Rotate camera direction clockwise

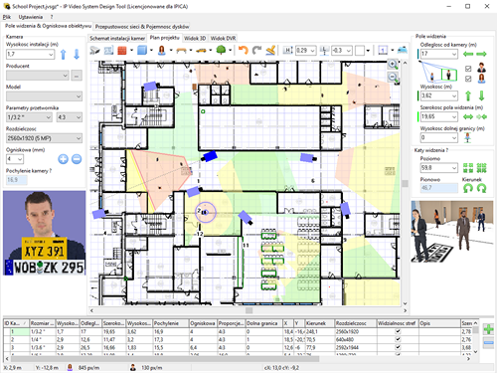click(481, 188)
